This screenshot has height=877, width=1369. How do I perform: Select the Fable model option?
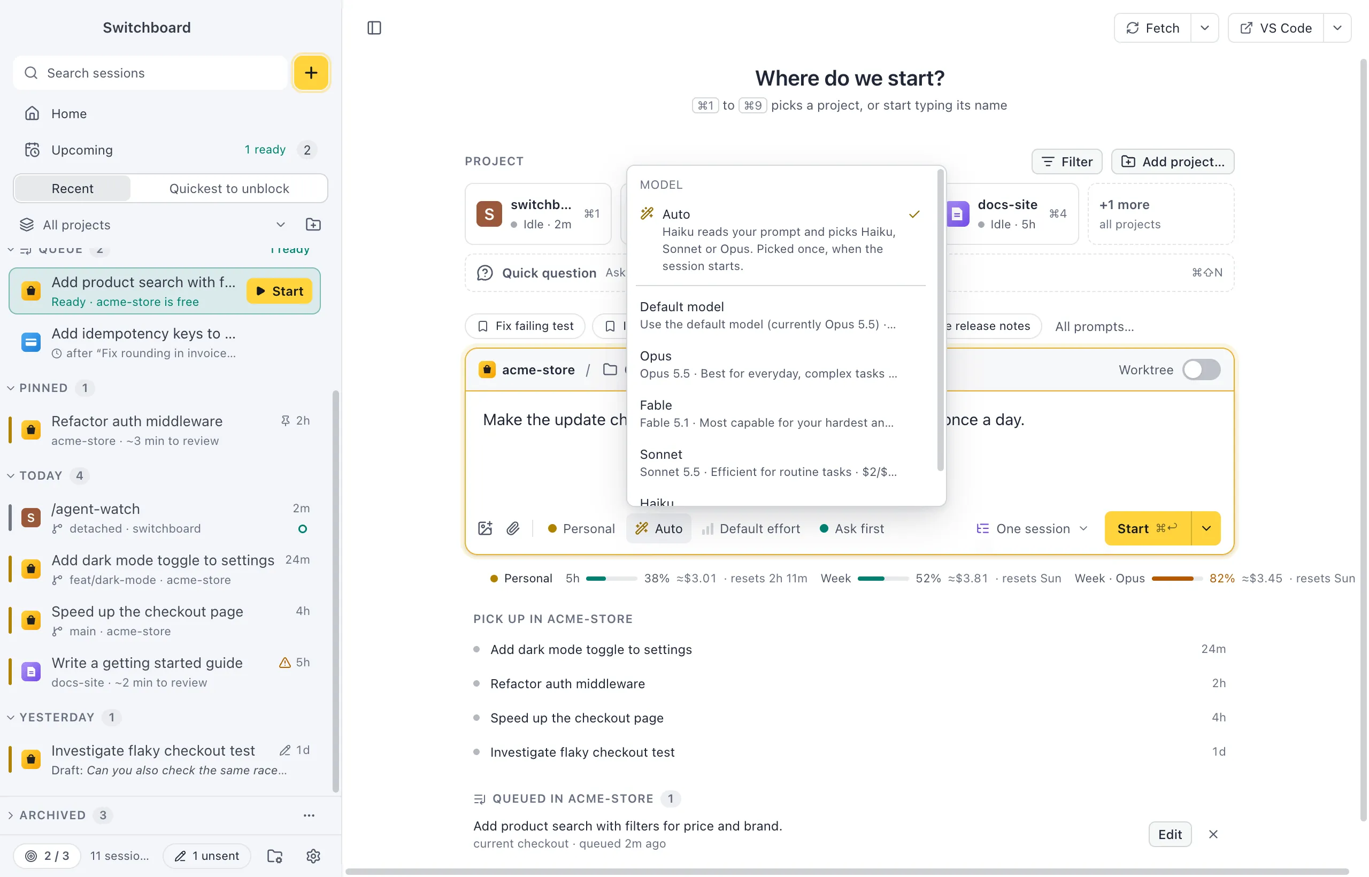pos(780,413)
